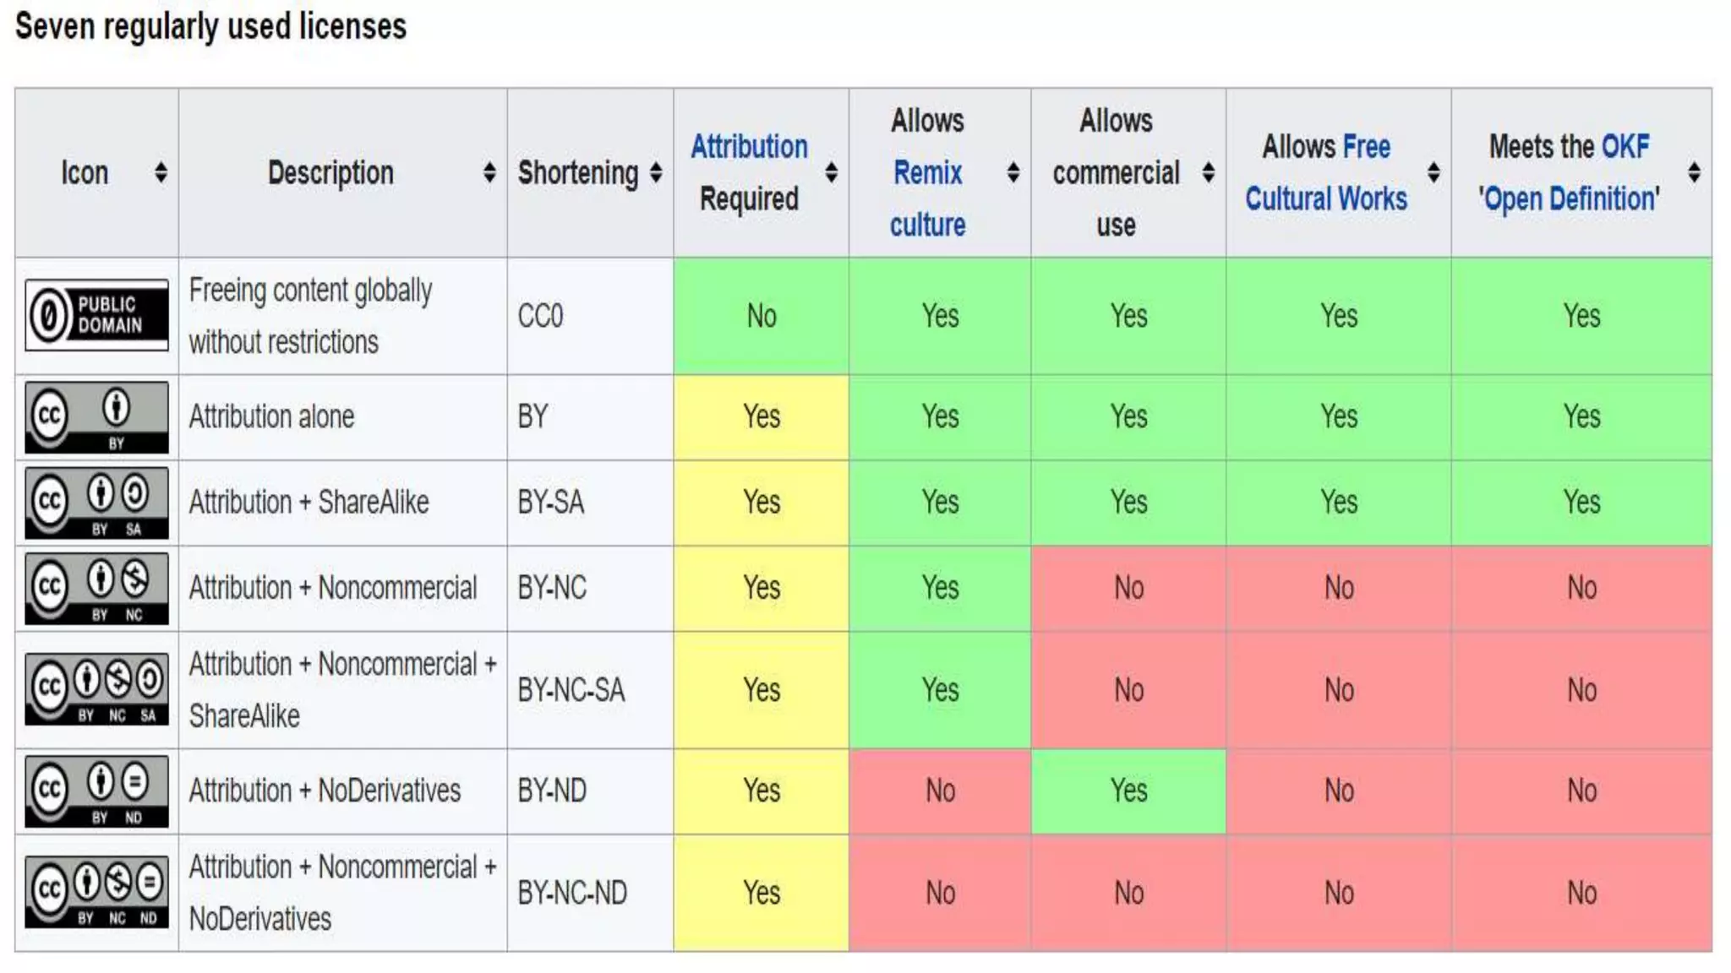Open the CC BY-NC license badge
This screenshot has height=973, width=1731.
96,588
